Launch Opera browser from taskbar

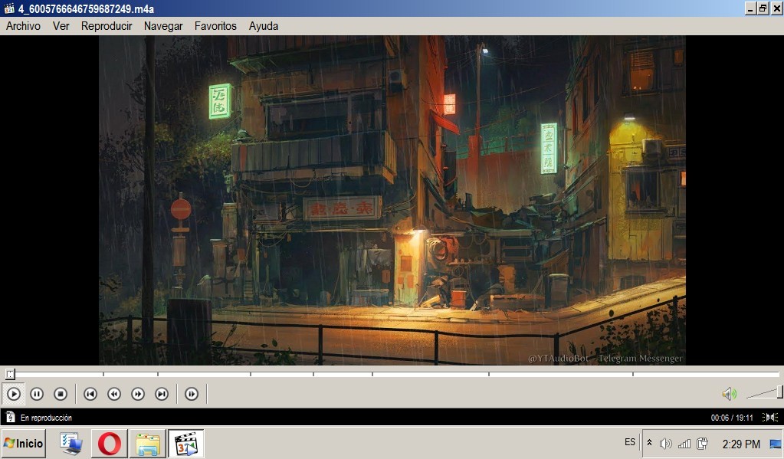pyautogui.click(x=110, y=444)
